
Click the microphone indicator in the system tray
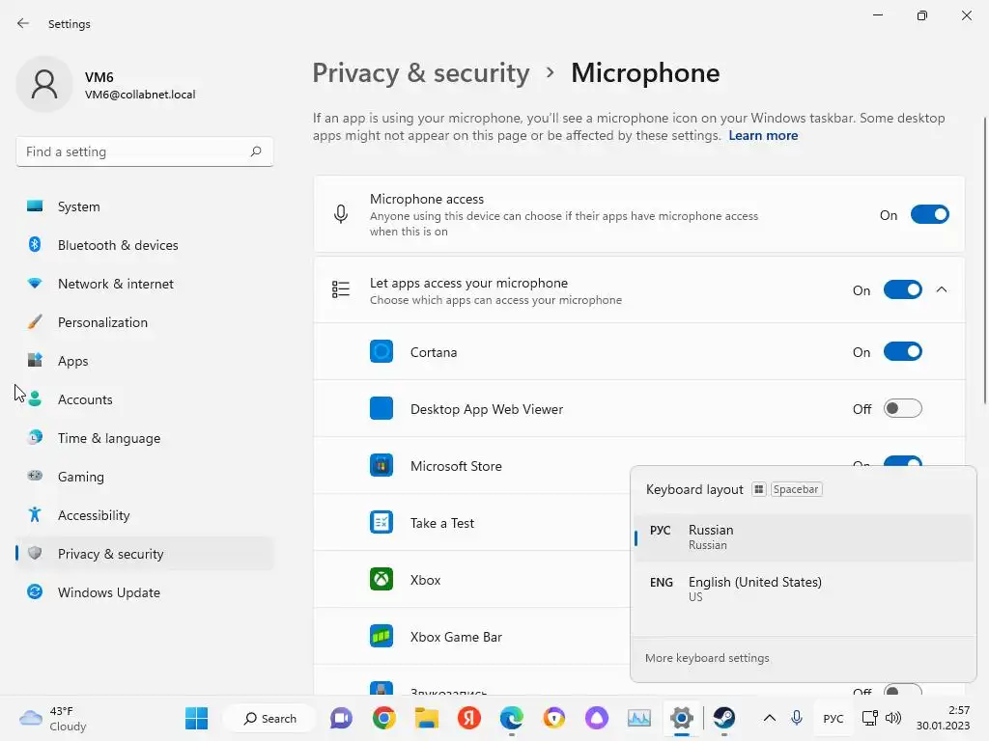click(x=797, y=718)
